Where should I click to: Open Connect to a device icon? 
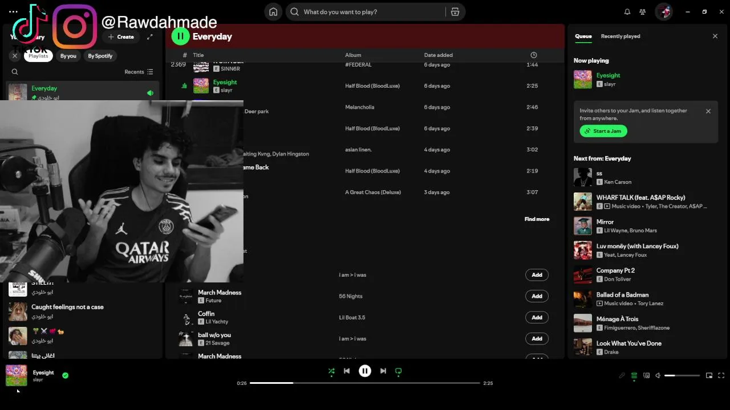[x=646, y=376]
